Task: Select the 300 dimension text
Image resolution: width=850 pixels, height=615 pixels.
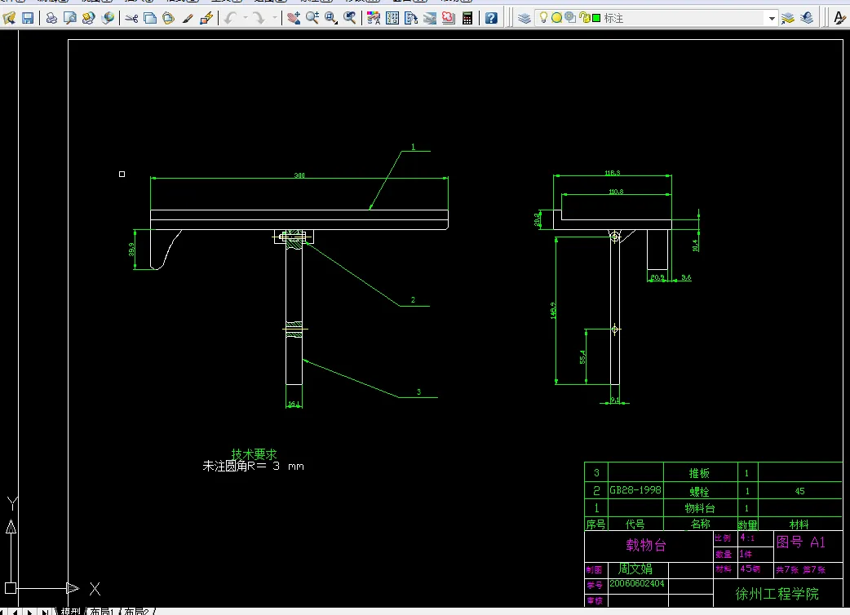Action: pos(299,175)
